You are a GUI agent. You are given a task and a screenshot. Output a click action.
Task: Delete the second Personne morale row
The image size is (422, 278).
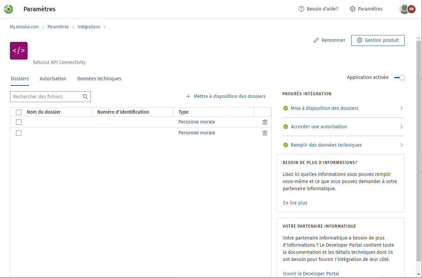(265, 133)
